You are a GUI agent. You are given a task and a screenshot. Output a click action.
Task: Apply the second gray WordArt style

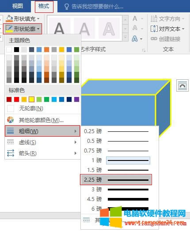click(84, 28)
